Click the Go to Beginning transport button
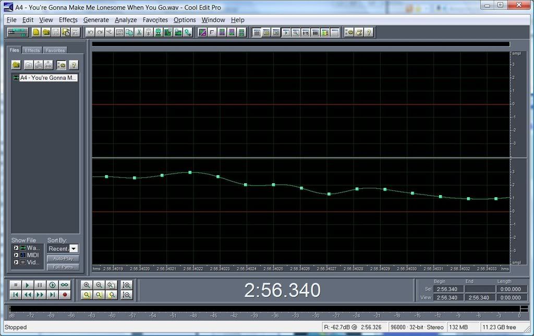This screenshot has width=534, height=336. point(16,295)
